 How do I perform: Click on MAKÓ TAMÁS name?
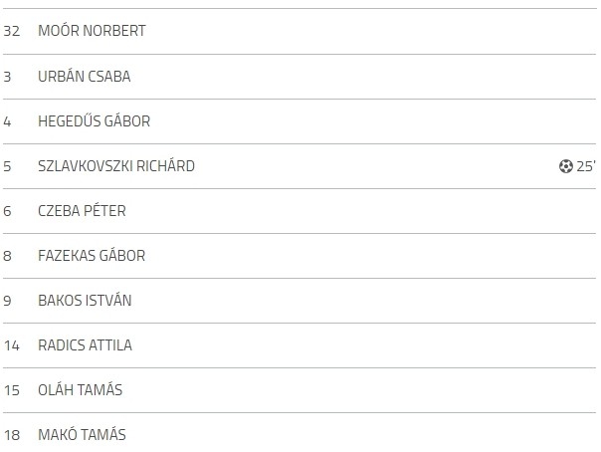(x=82, y=435)
